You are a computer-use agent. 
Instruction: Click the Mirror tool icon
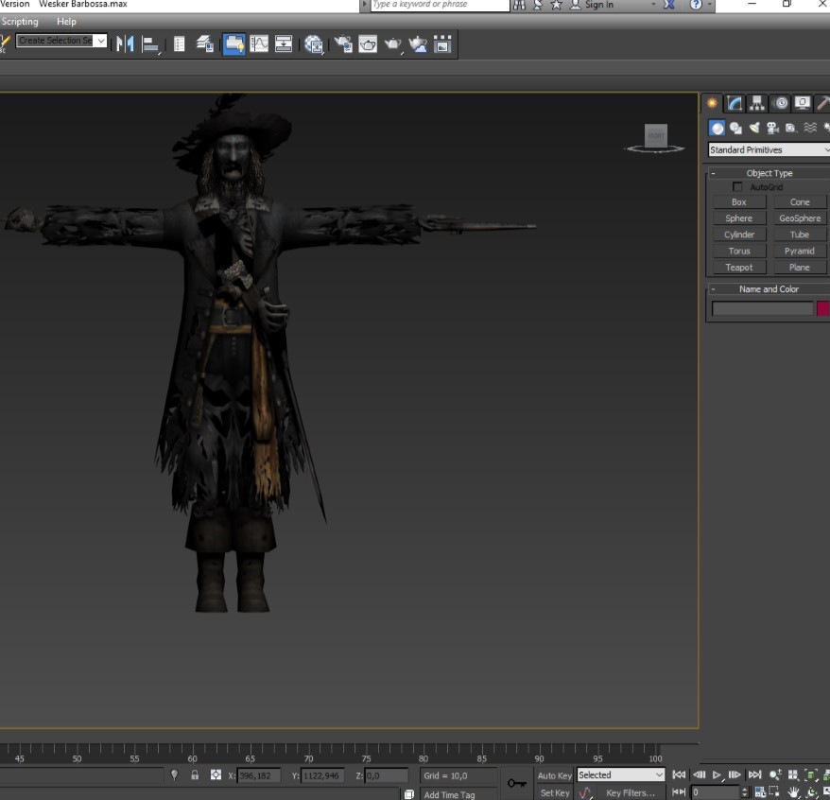125,43
